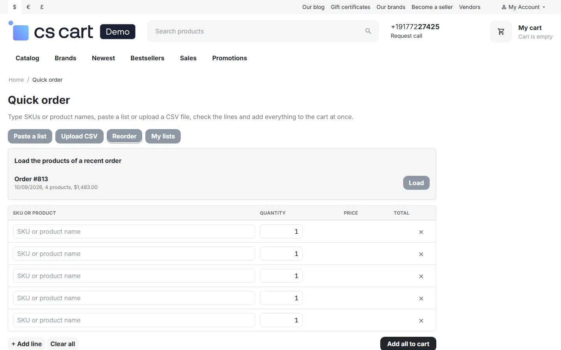Remove the fourth SKU line

[421, 298]
